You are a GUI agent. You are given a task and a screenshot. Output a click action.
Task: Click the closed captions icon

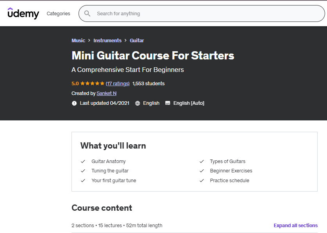168,103
